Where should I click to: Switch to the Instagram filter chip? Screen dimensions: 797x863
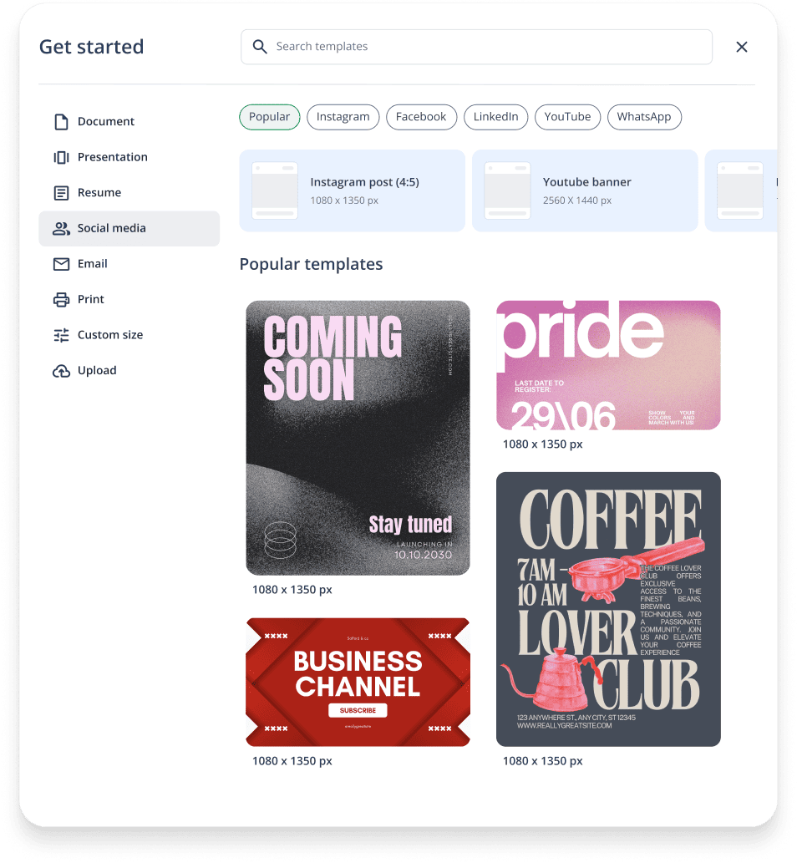point(343,117)
